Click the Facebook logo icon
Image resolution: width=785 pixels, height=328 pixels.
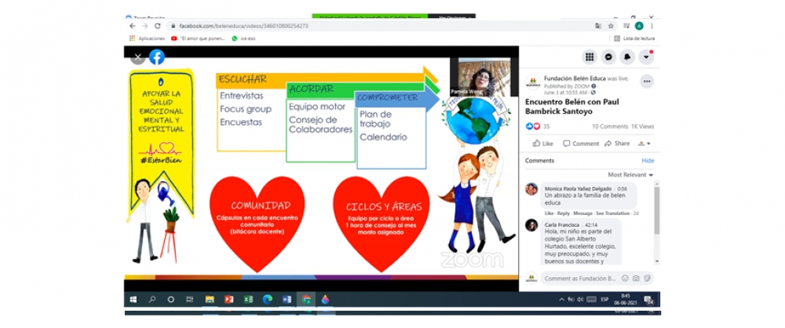pyautogui.click(x=157, y=57)
